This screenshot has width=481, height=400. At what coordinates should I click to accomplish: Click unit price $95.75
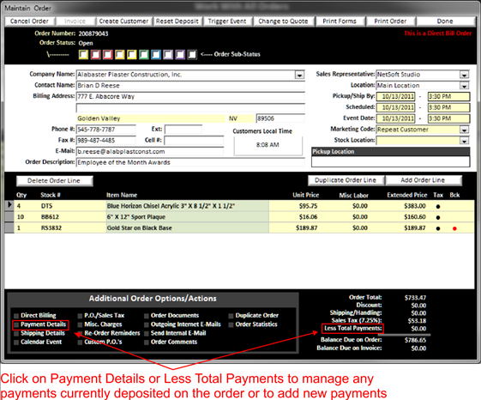(309, 206)
